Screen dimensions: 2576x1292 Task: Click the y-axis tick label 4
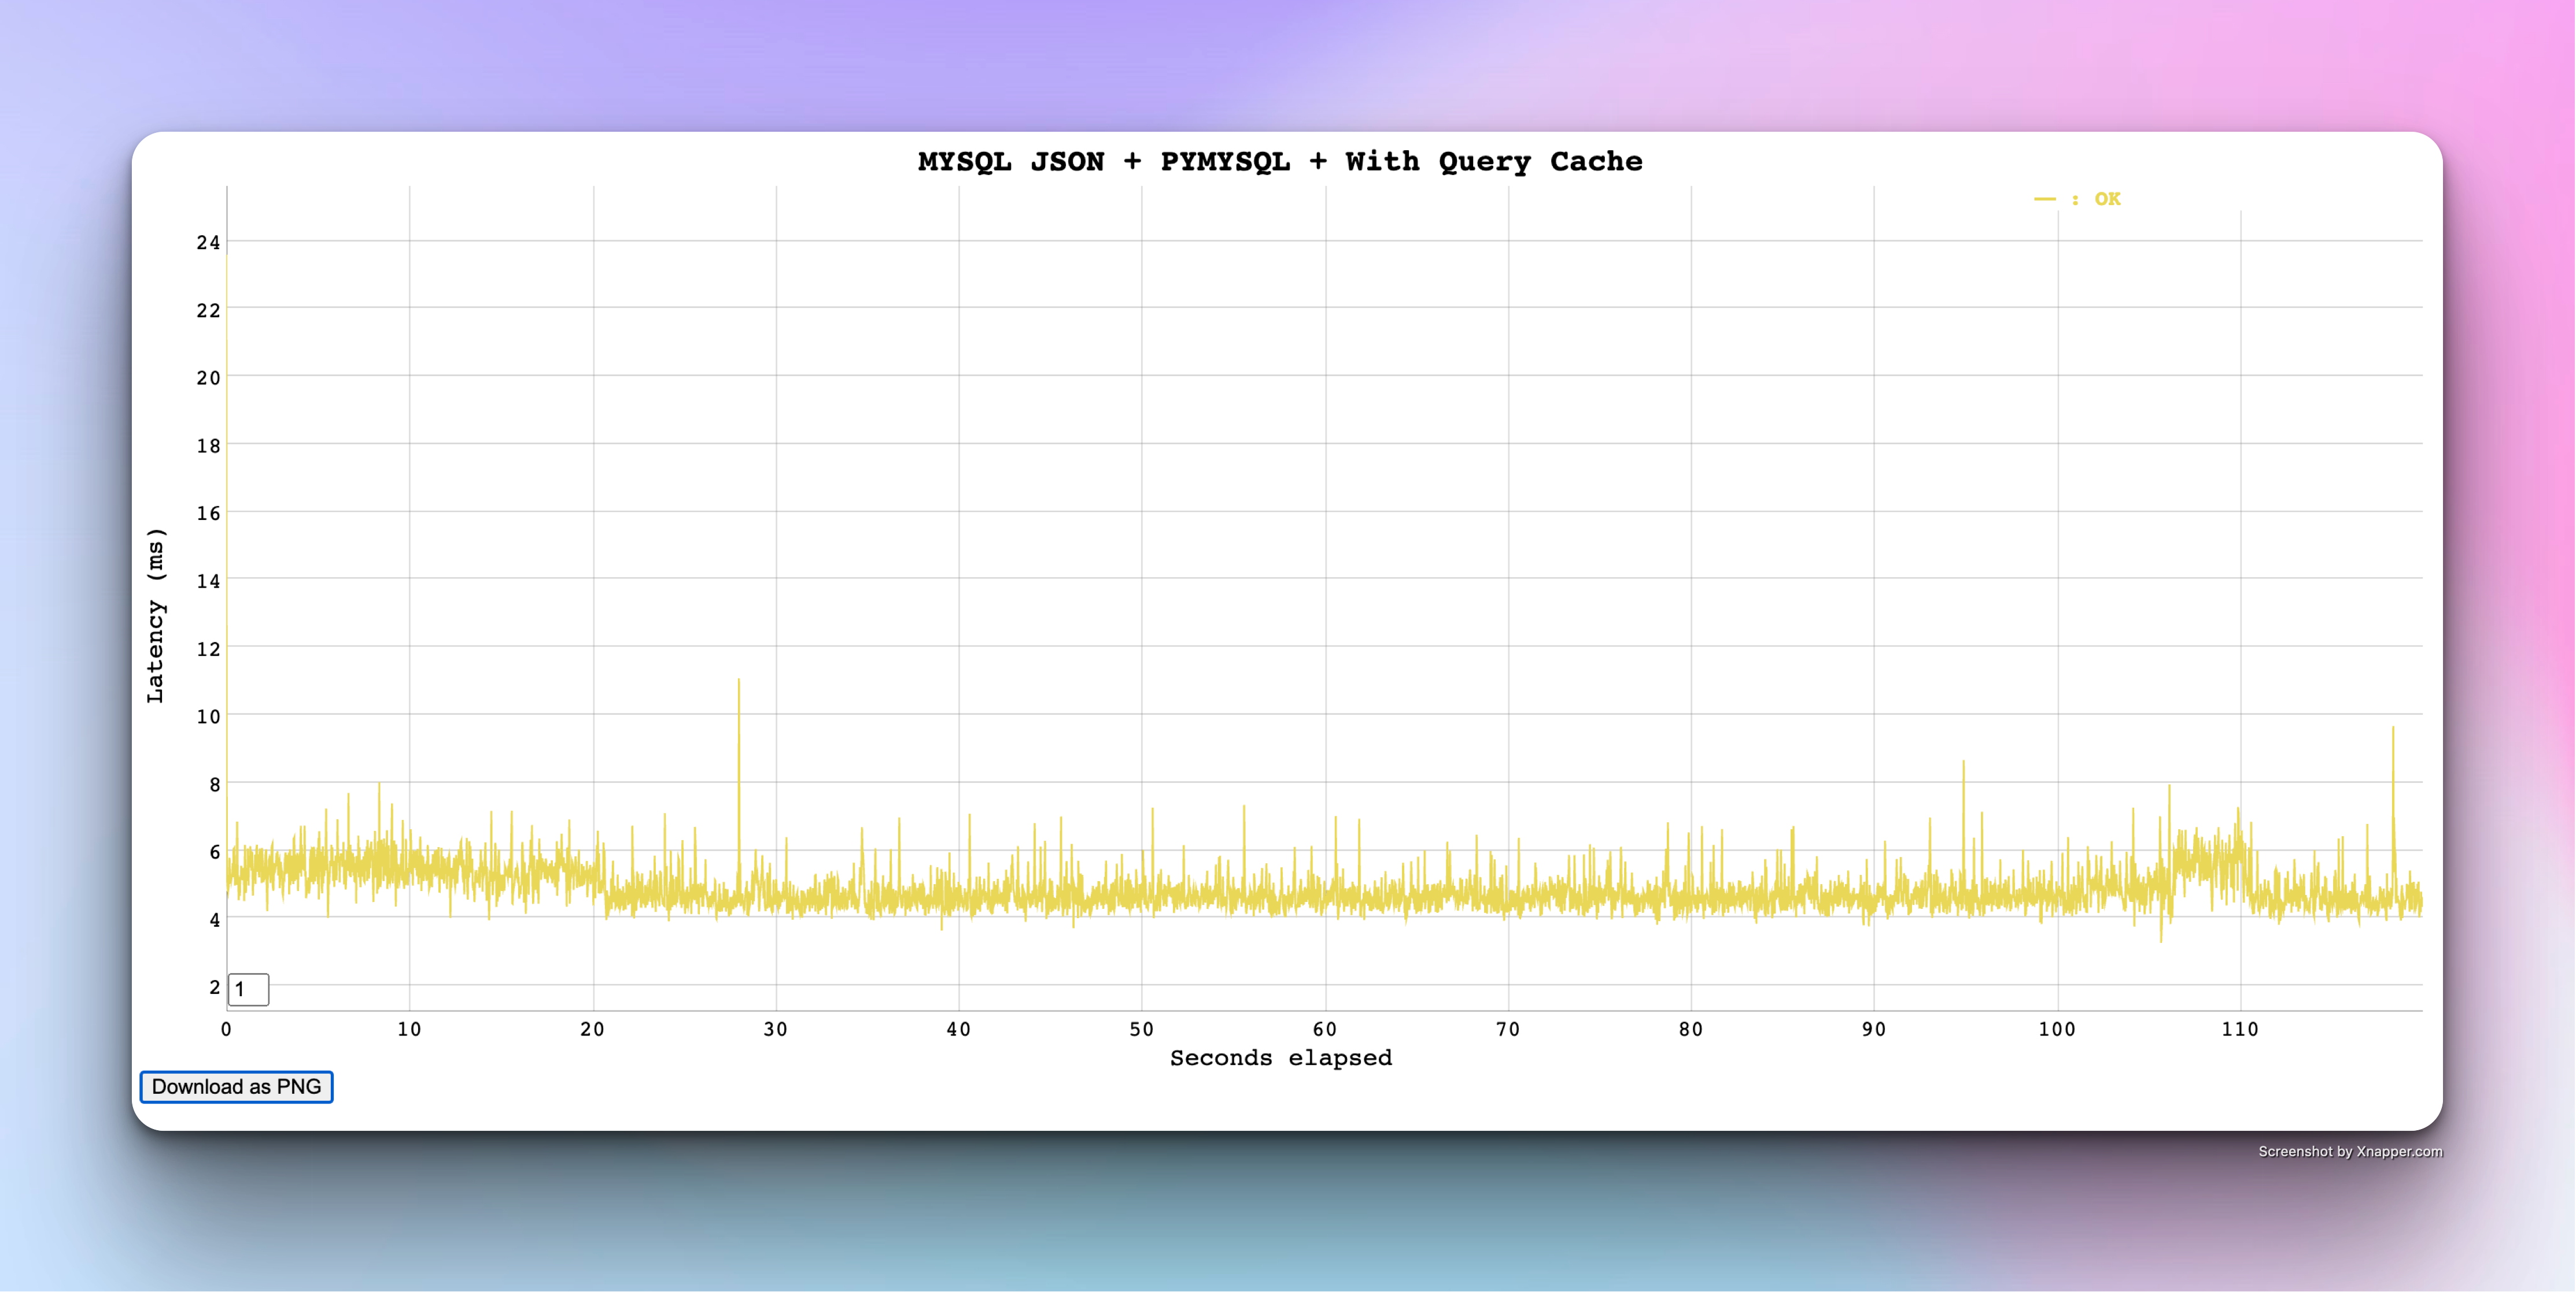pos(214,919)
